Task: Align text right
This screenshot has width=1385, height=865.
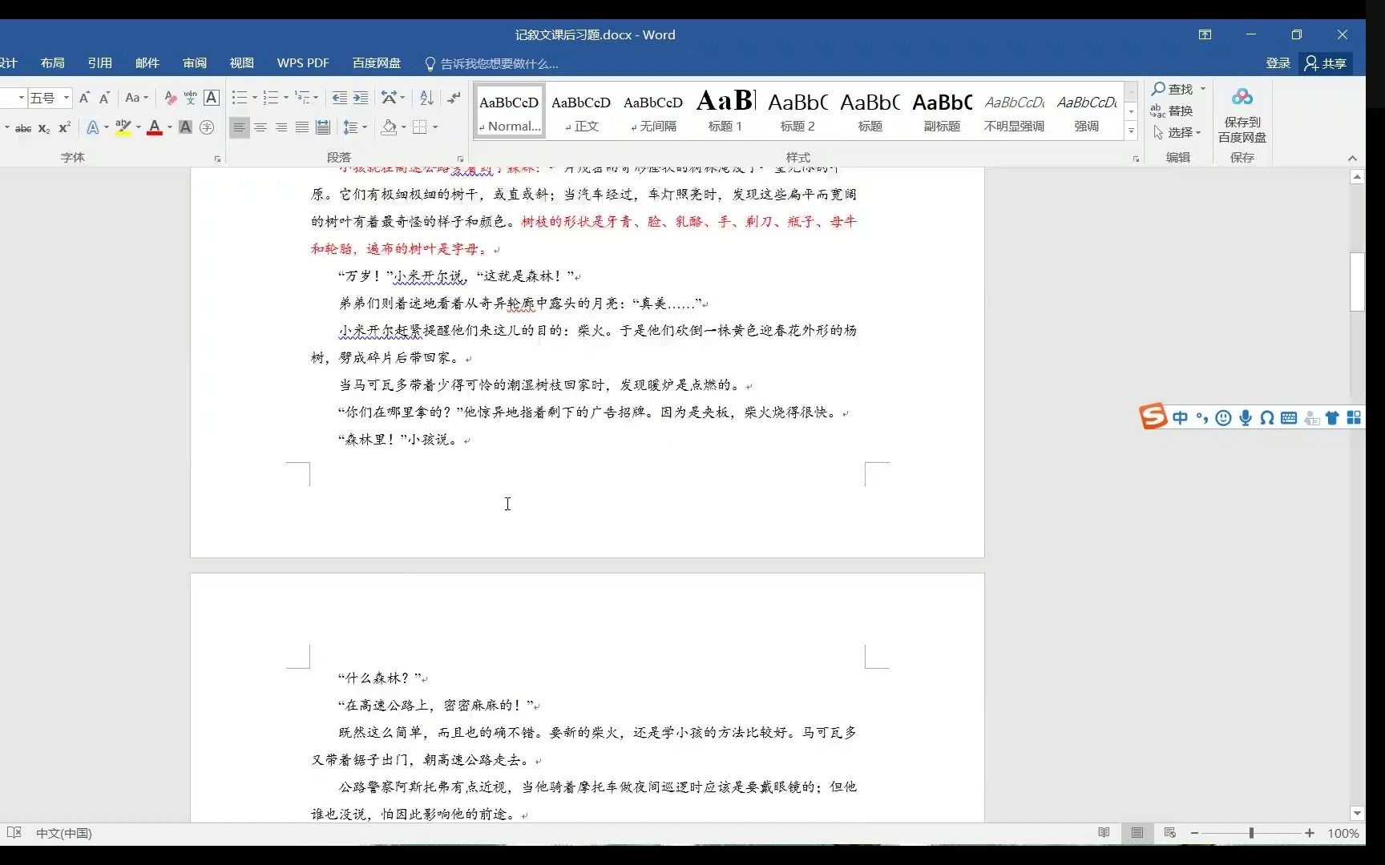Action: point(281,127)
